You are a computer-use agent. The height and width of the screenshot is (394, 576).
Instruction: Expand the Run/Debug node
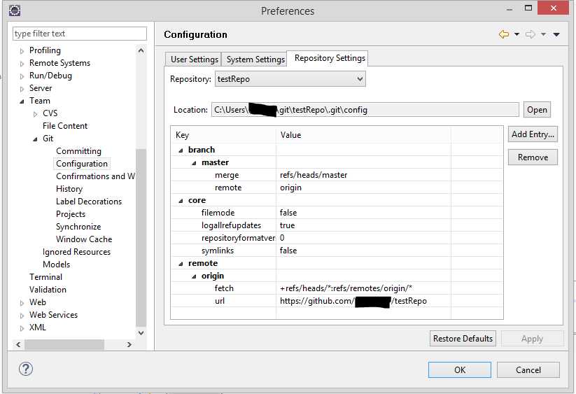pos(22,76)
